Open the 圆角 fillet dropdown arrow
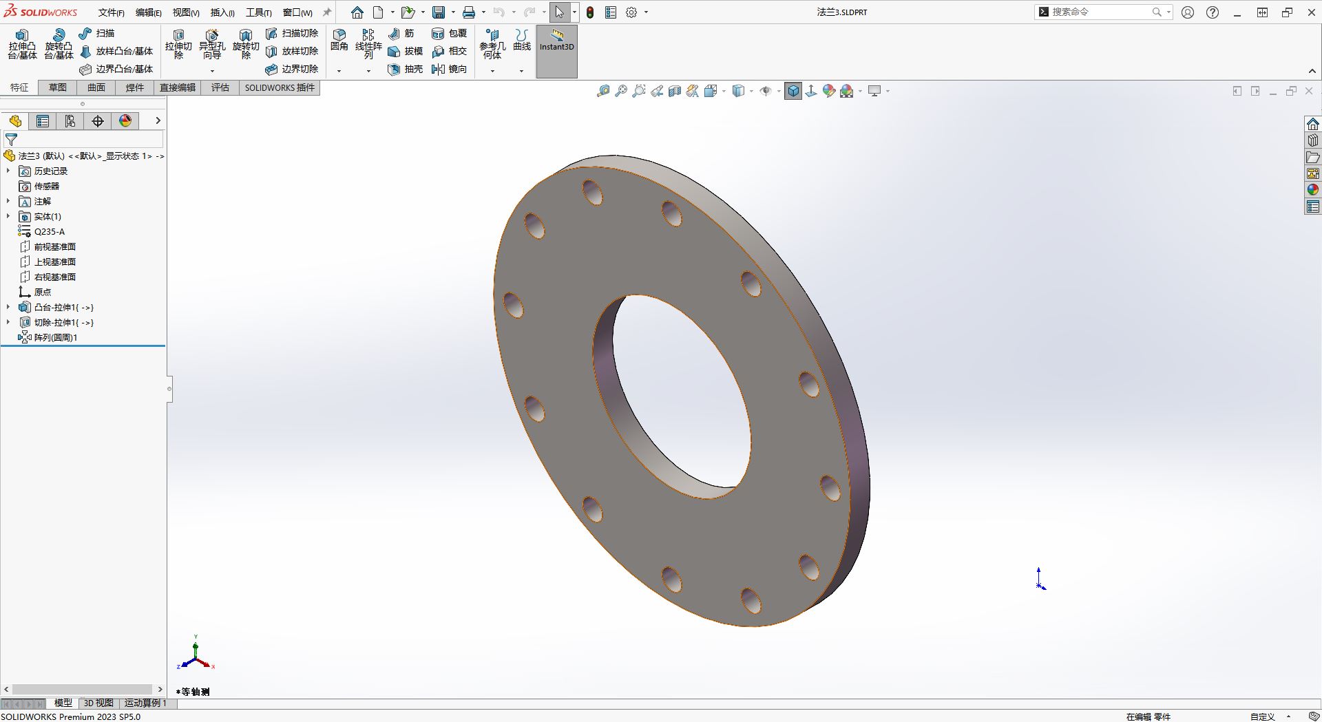 [x=339, y=71]
